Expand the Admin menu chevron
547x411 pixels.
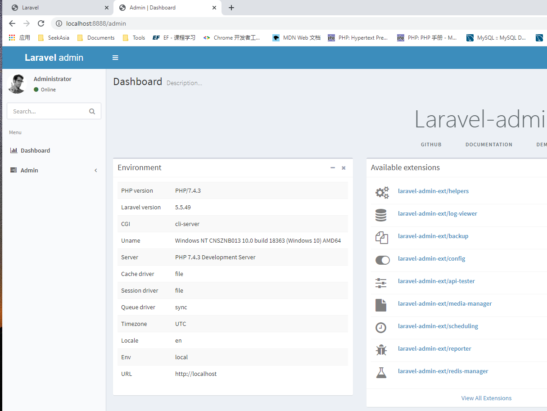(96, 170)
